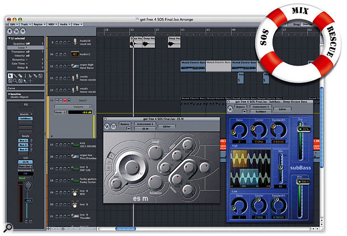Open the Edit menu
The height and width of the screenshot is (236, 347).
click(x=14, y=24)
